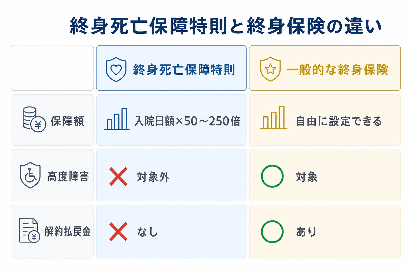Click the green circle beside あり
Viewport: 412px width, 274px height.
[x=272, y=232]
